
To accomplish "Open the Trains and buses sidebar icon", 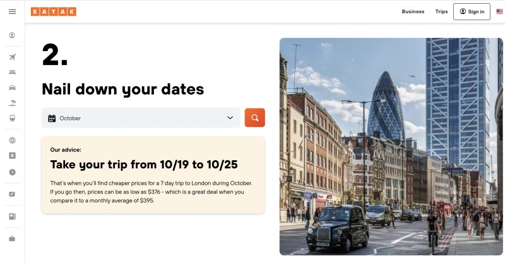I will [x=12, y=118].
